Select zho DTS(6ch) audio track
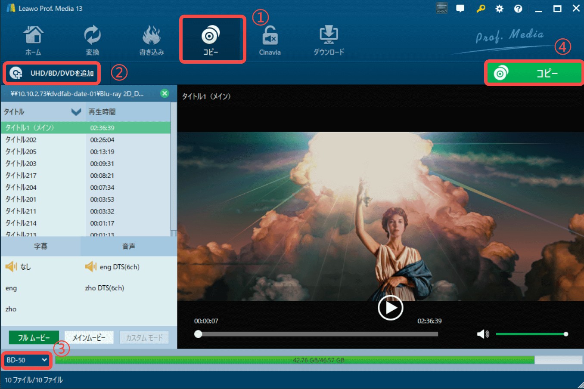Viewport: 584px width, 389px height. 105,288
